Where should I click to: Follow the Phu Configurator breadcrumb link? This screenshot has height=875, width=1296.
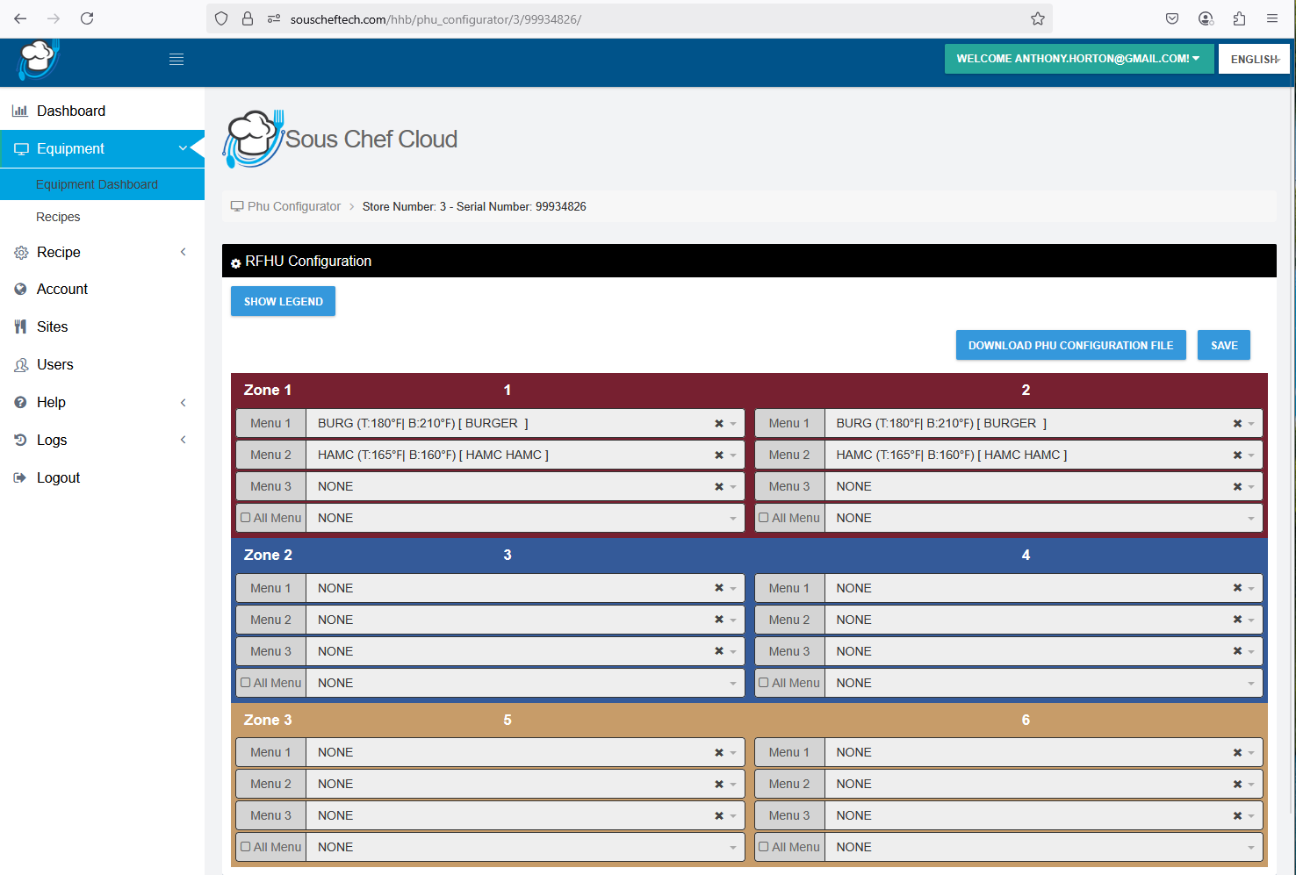coord(293,206)
